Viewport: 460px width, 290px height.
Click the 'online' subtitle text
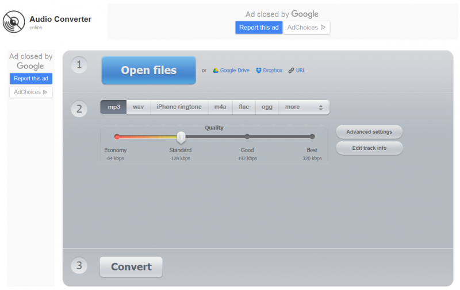coord(36,28)
